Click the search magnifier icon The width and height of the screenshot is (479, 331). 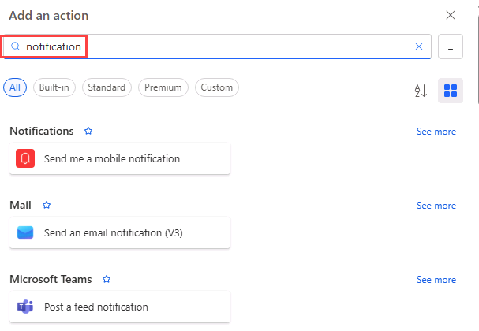[x=15, y=46]
